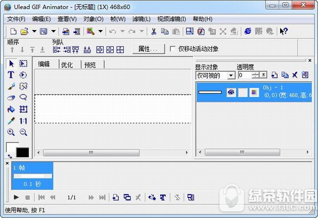318x218 pixels.
Task: Select the Pick arrow tool
Action: coord(11,63)
